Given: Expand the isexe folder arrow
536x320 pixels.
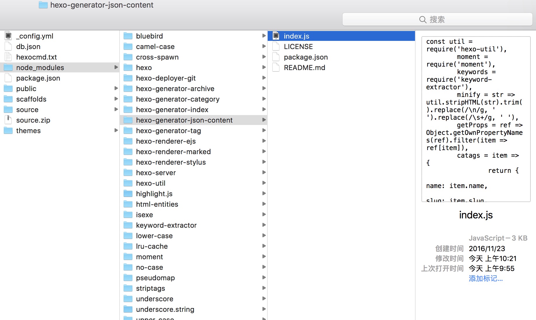Looking at the screenshot, I should pos(264,214).
